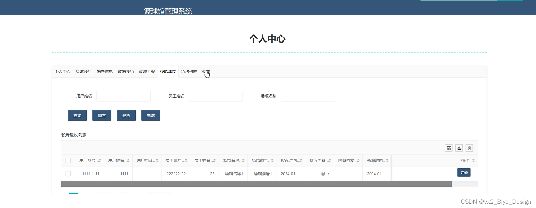Sort by 场馆编号 column arrows
This screenshot has width=536, height=208.
coord(272,160)
